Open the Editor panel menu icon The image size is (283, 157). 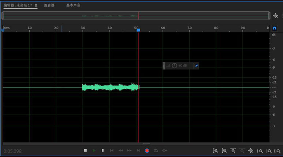click(x=36, y=5)
